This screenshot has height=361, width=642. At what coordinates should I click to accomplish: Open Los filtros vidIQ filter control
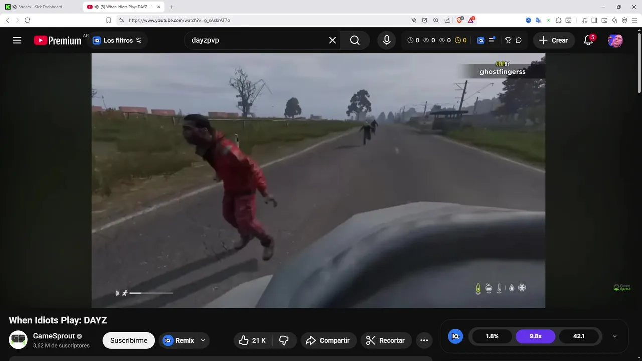click(x=117, y=40)
